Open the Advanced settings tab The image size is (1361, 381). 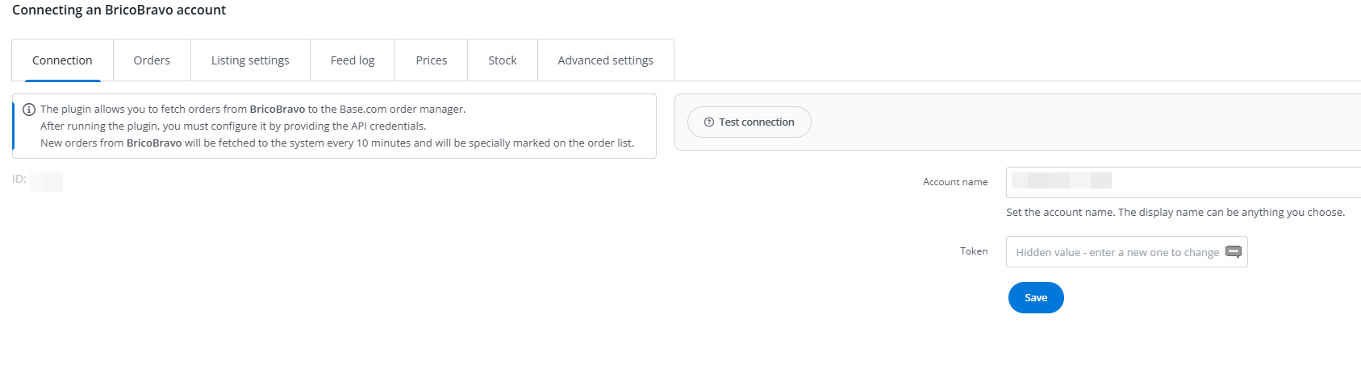click(x=605, y=60)
